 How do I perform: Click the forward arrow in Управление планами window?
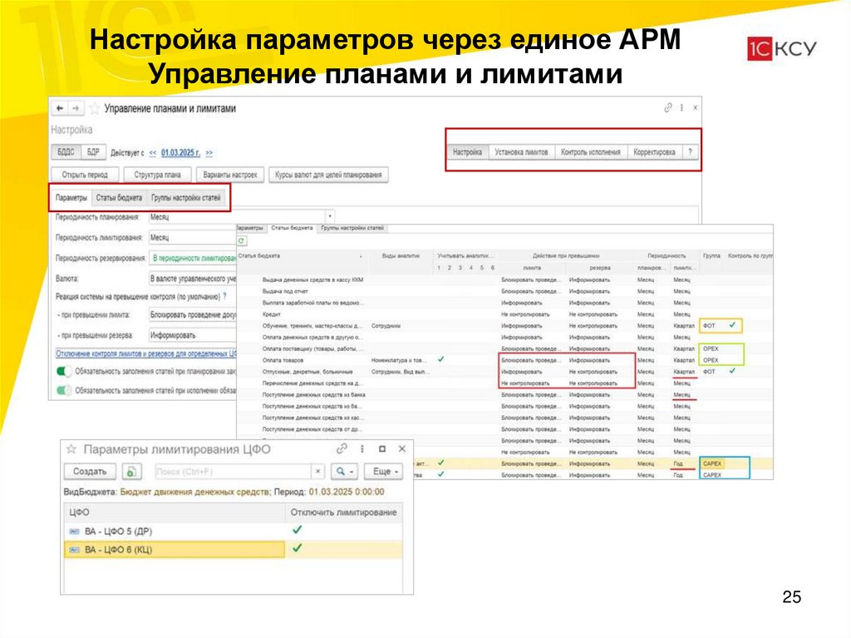(76, 108)
